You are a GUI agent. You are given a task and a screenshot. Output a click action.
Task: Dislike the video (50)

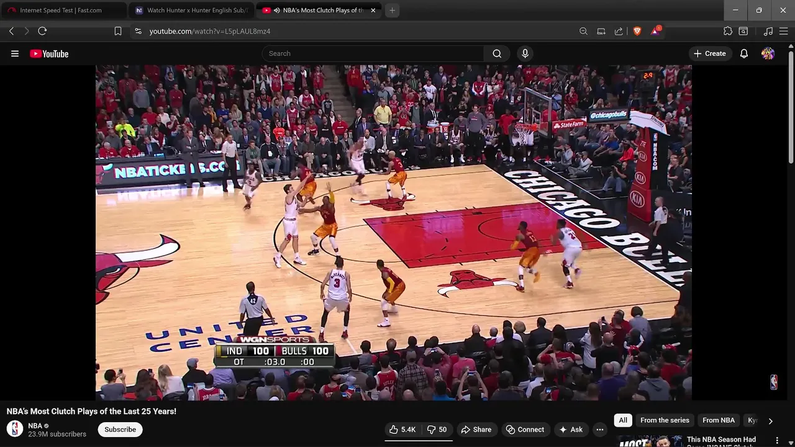click(x=437, y=430)
